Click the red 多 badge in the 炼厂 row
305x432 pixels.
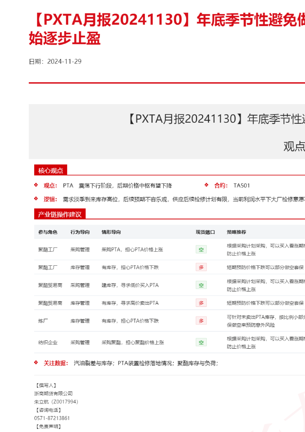tap(201, 321)
